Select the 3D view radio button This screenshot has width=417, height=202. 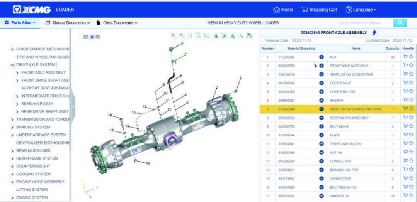(92, 37)
